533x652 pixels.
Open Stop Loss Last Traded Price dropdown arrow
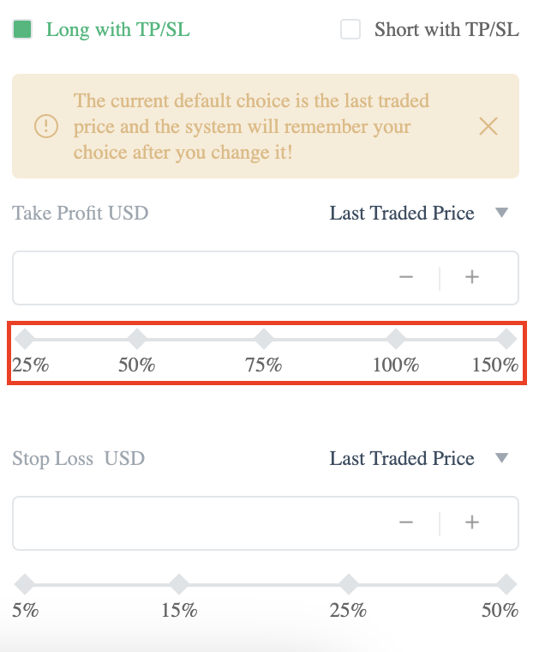pos(502,458)
